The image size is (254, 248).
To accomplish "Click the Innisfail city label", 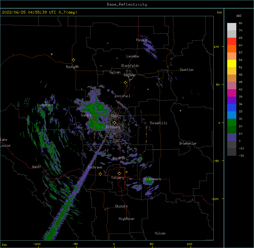I will coord(122,96).
